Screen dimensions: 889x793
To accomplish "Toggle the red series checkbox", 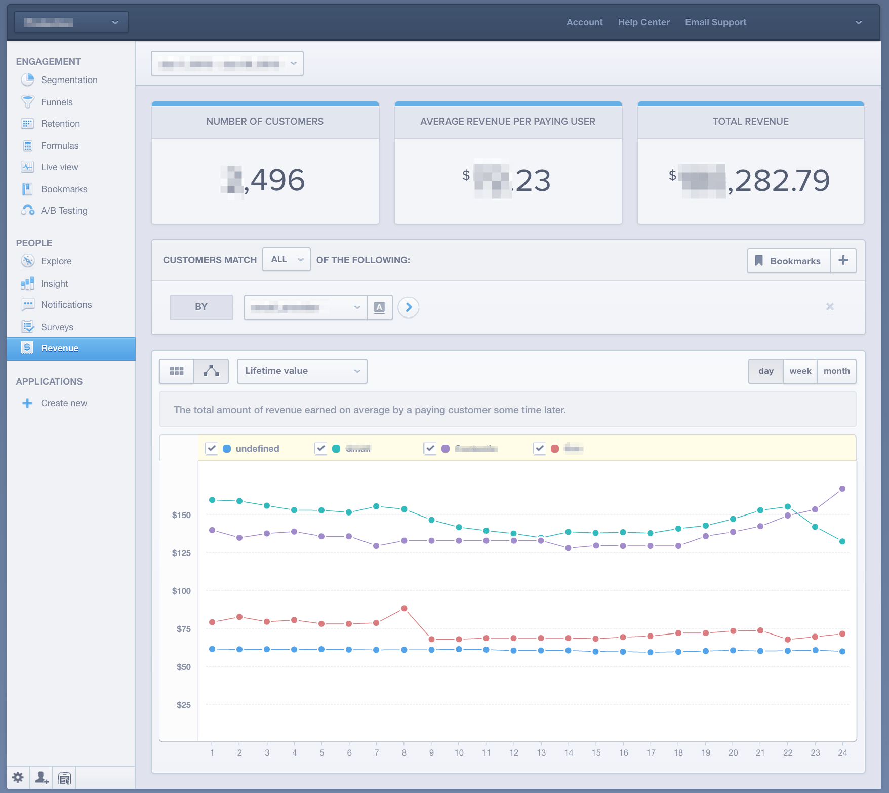I will [x=539, y=448].
